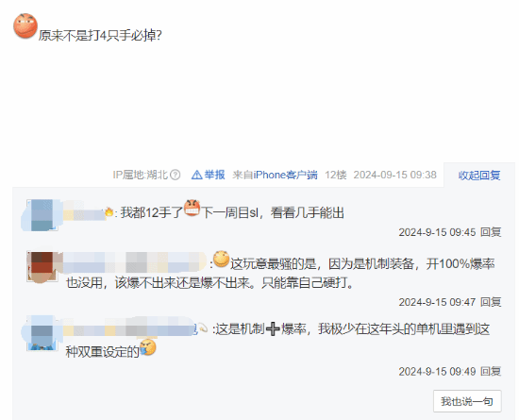Reply to the 09:47 comment
519x420 pixels.
[491, 302]
